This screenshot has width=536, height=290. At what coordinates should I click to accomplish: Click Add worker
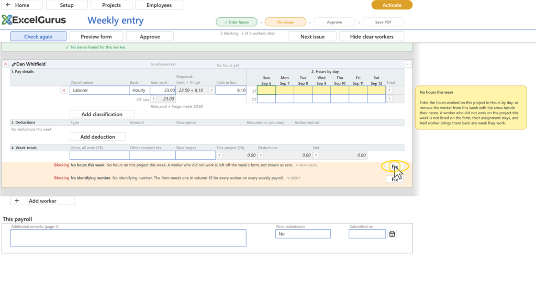tap(42, 200)
